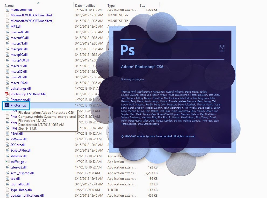Click the msvcm80.dll file icon
The image size is (267, 198).
click(x=7, y=32)
